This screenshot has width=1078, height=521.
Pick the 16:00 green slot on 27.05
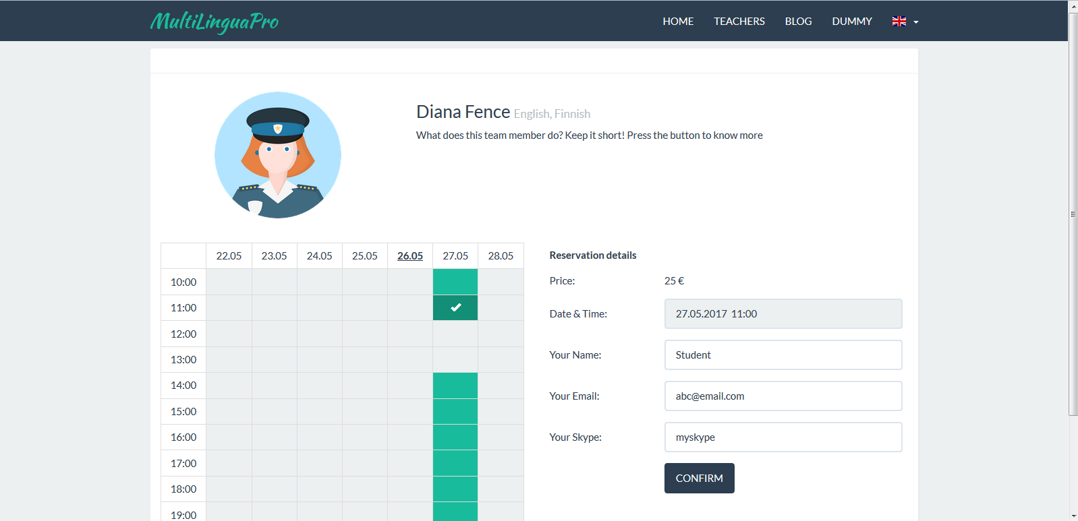pos(455,437)
